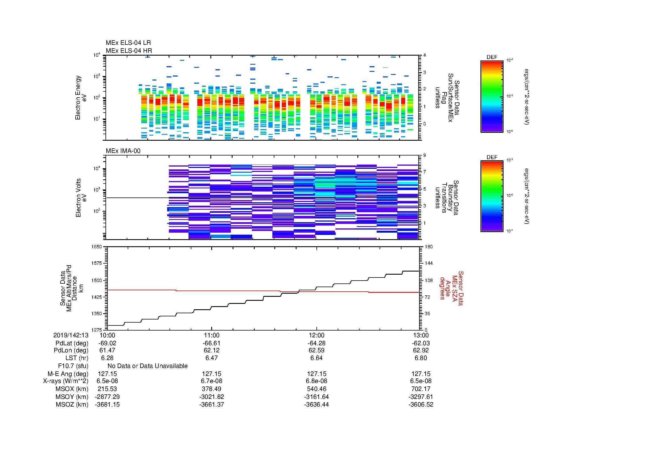The image size is (665, 469).
Task: Click the 180 tick on SZA axis
Action: pyautogui.click(x=428, y=247)
